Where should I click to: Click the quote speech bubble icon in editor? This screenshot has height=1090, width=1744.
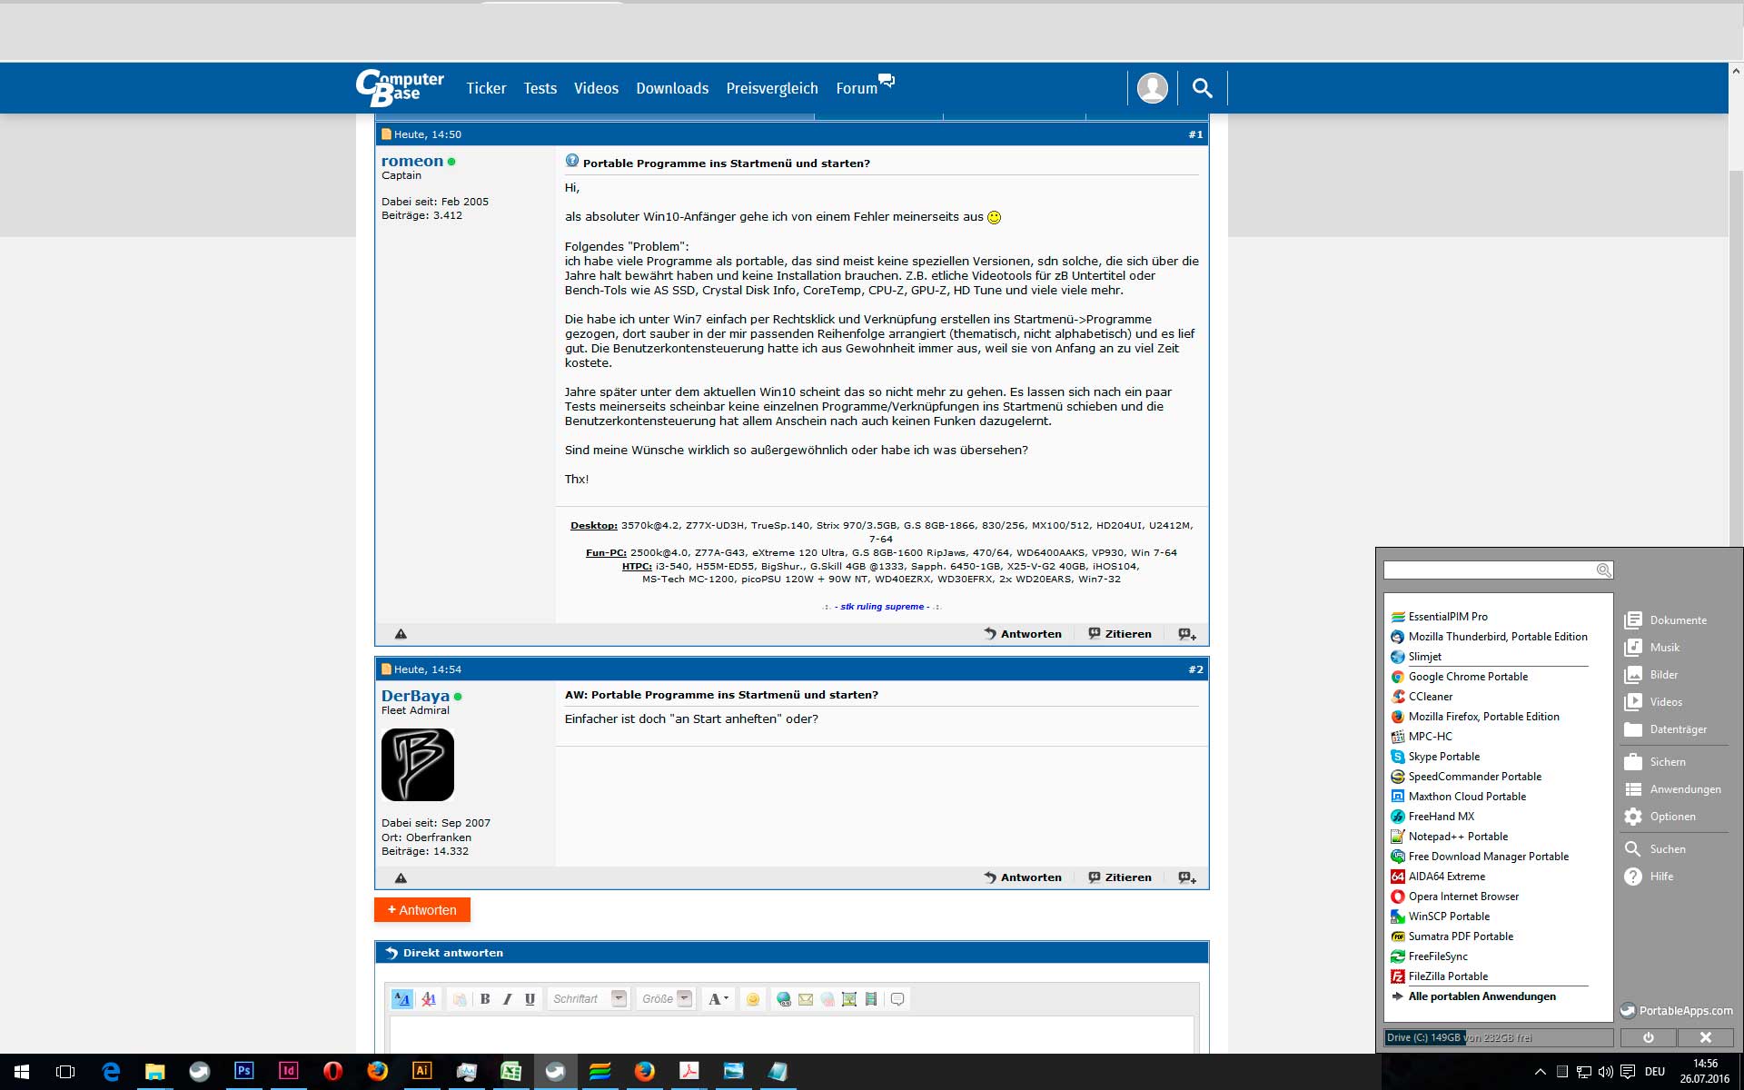(897, 999)
